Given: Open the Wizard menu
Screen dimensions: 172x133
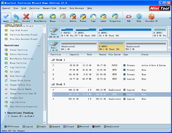Looking at the screenshot, I should 63,8.
